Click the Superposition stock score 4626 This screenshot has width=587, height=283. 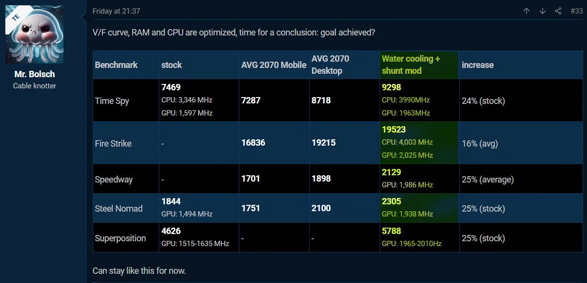click(171, 231)
